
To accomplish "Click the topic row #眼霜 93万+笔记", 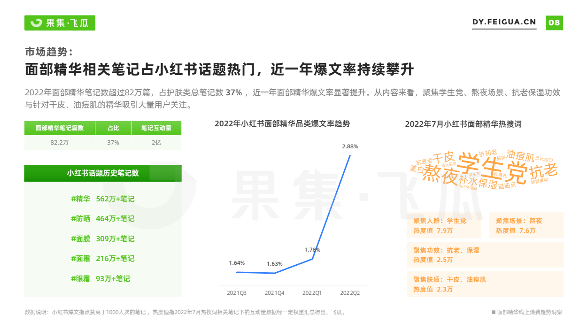I will coord(100,279).
